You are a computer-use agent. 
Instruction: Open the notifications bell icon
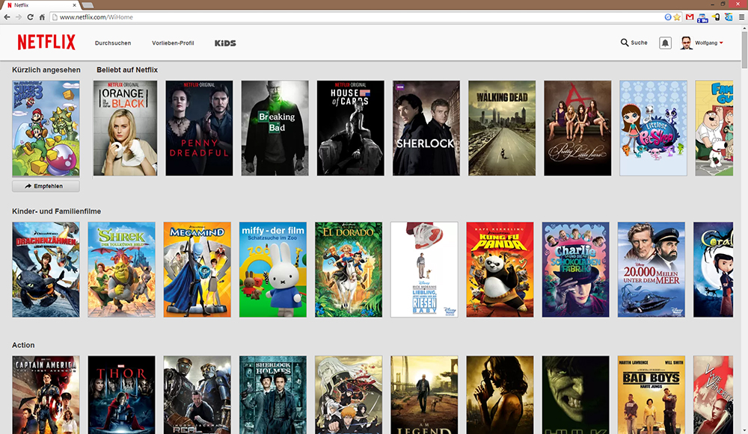665,43
